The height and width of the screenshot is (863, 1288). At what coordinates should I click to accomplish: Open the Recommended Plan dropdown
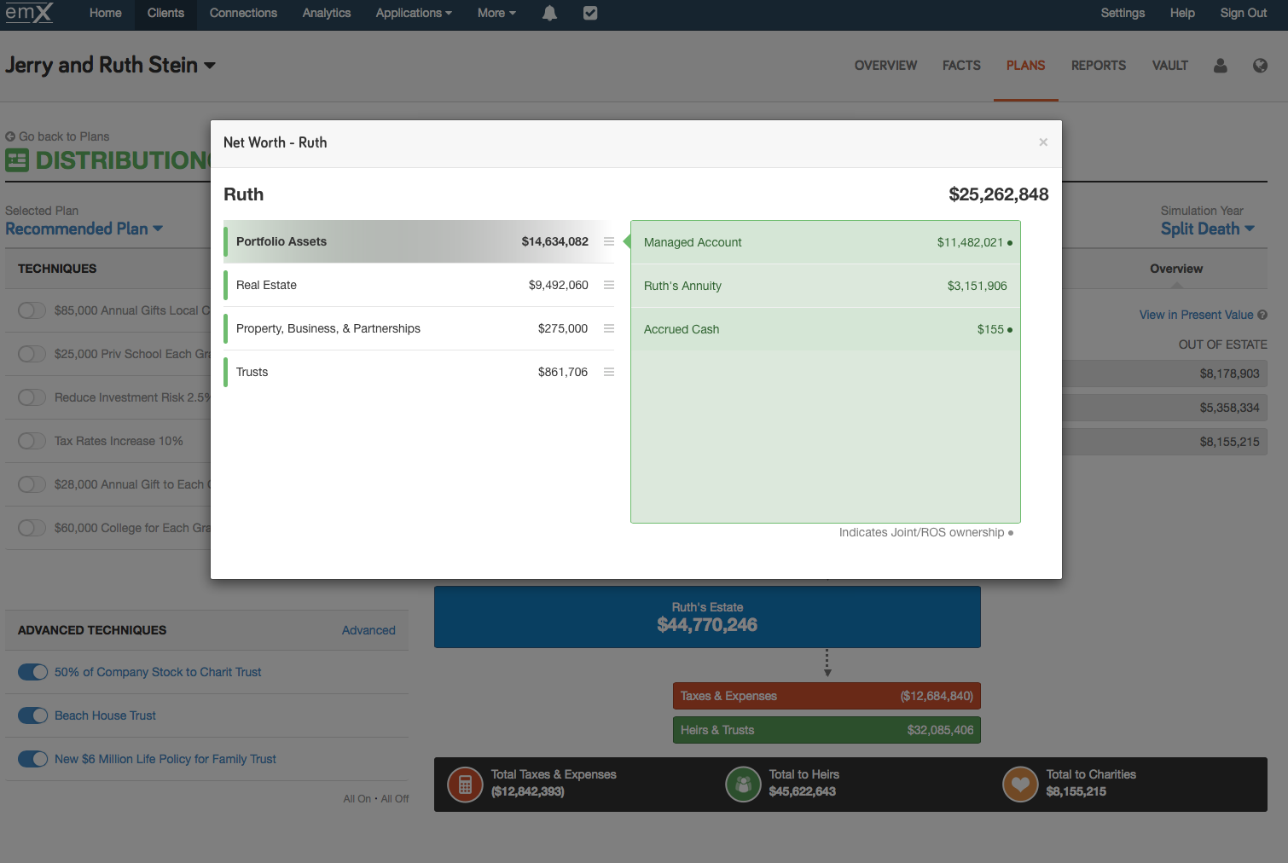coord(84,229)
